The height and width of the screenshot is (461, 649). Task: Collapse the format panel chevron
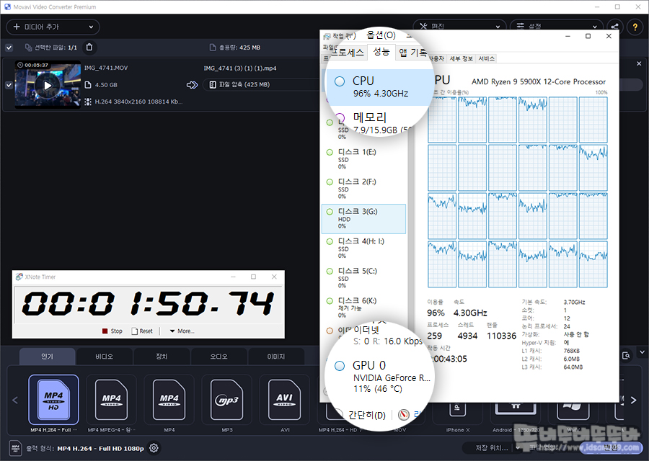[642, 352]
